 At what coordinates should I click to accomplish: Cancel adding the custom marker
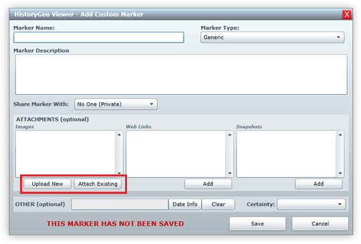[320, 224]
